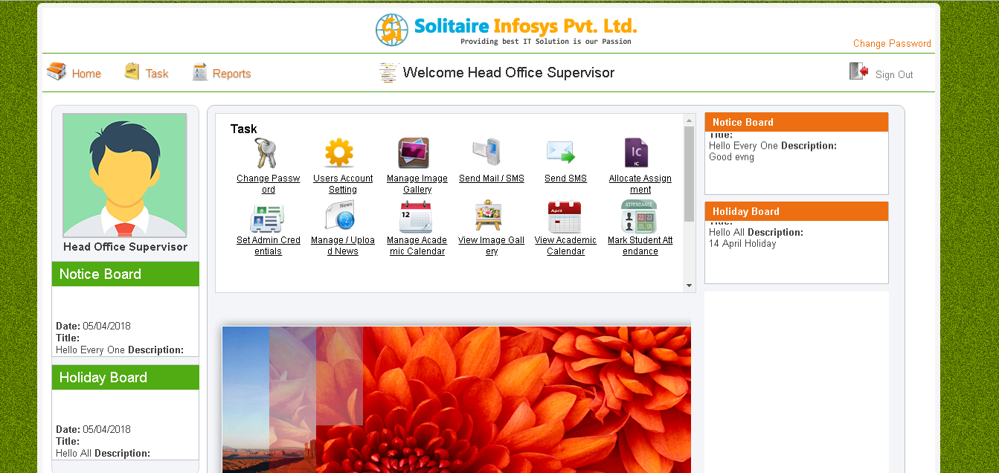Open the Mark Student Attendance icon
This screenshot has width=999, height=473.
(x=639, y=216)
